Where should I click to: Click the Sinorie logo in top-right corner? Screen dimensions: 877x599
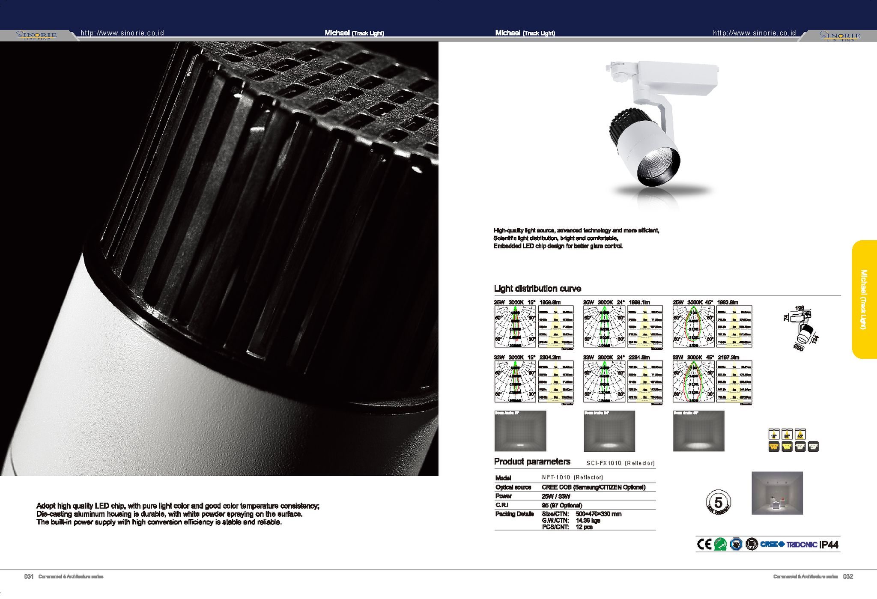click(x=839, y=35)
